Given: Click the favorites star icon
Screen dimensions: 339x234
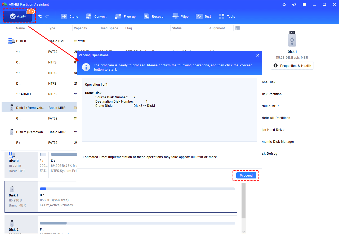Looking at the screenshot, I should point(284,4).
